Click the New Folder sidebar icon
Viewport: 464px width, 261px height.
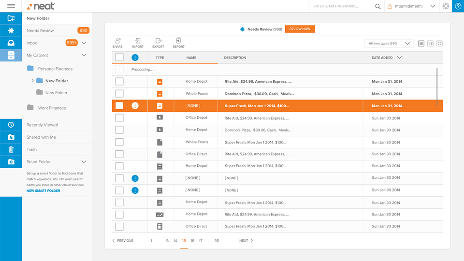tap(11, 18)
